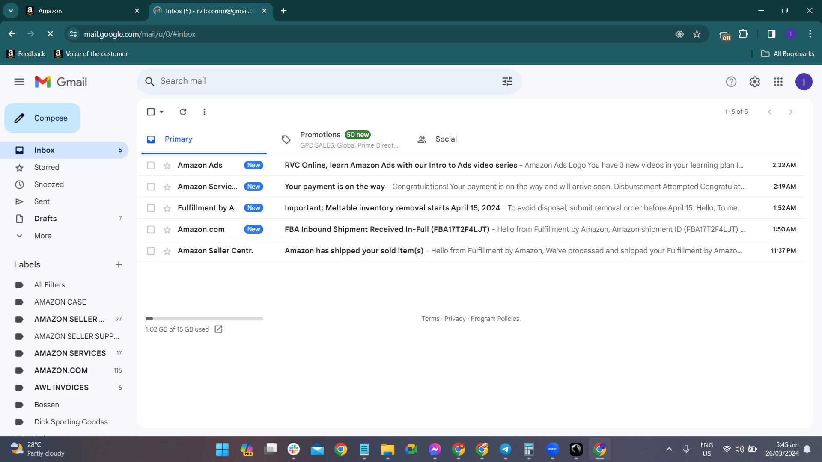The width and height of the screenshot is (822, 462).
Task: Open Gmail settings gear
Action: point(755,82)
